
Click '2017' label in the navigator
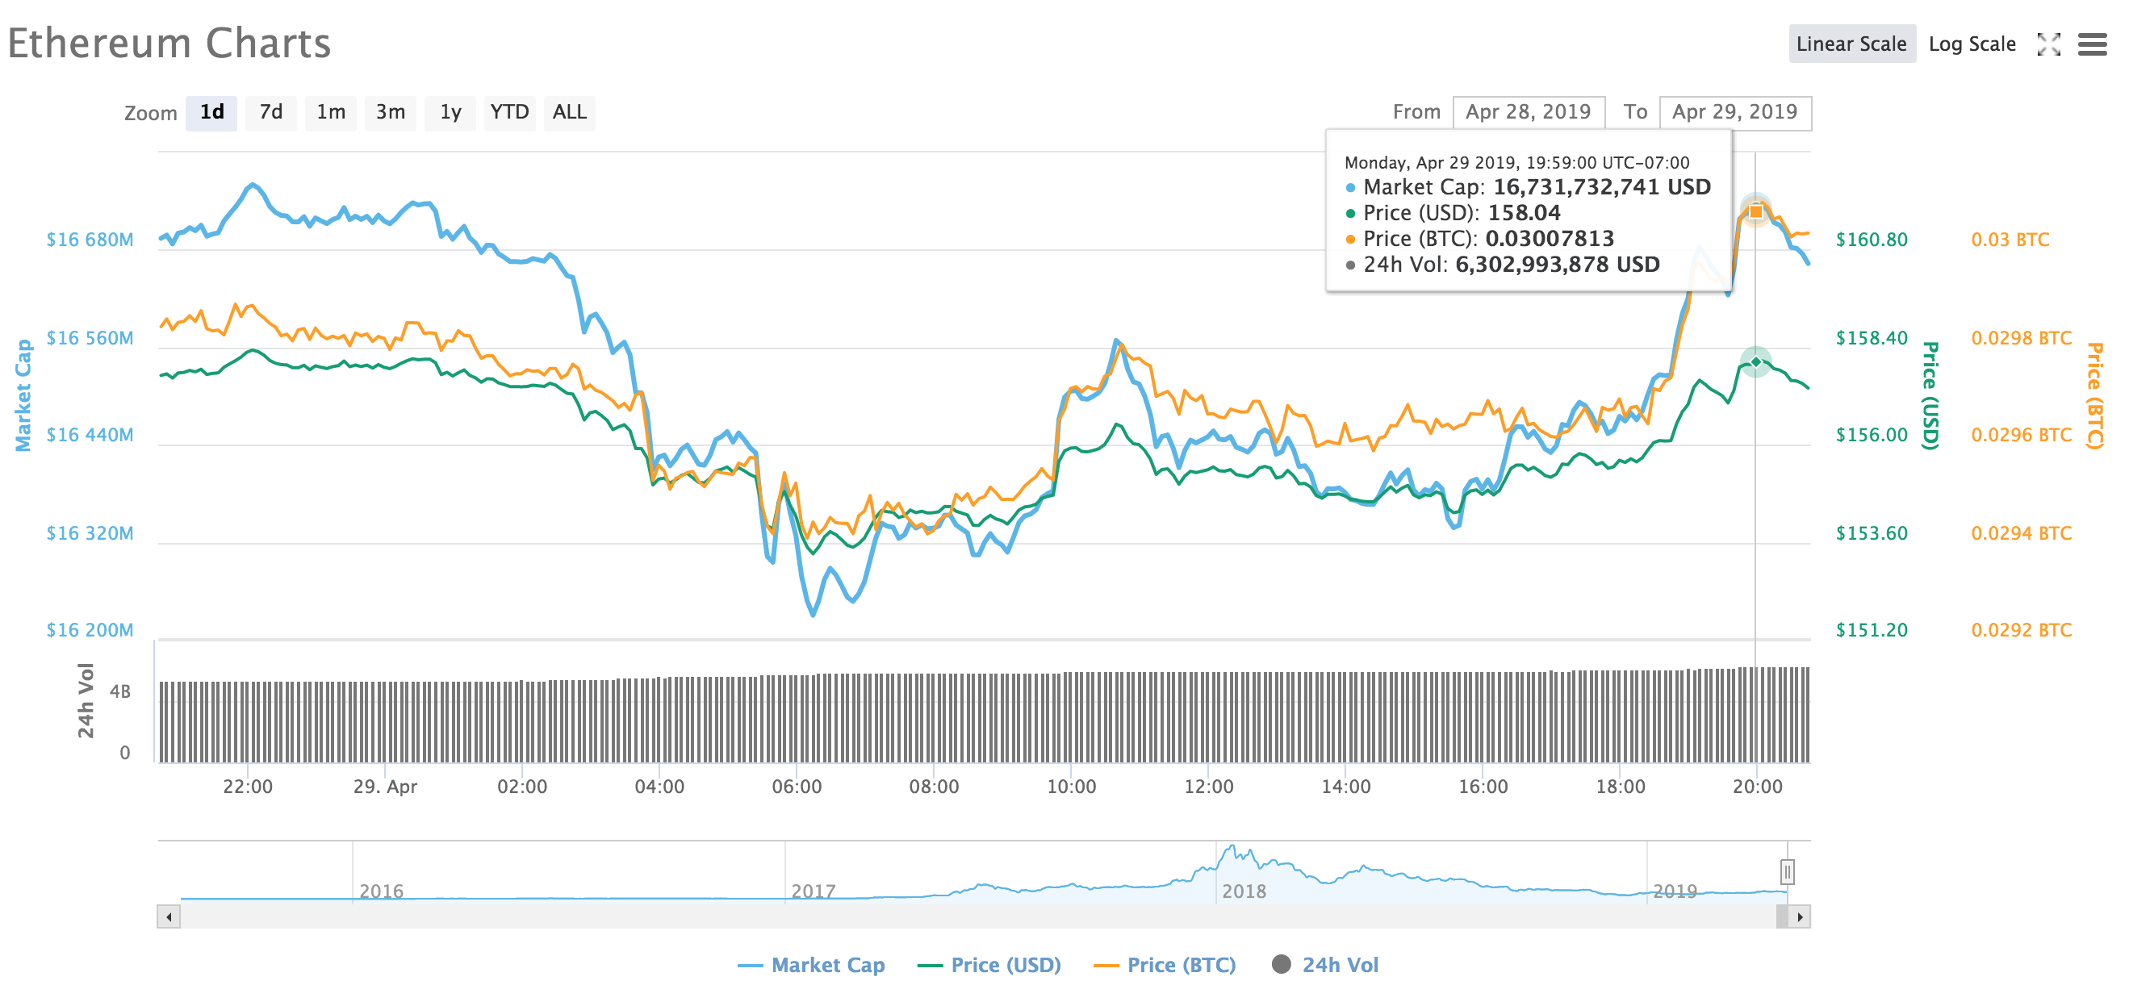tap(814, 891)
